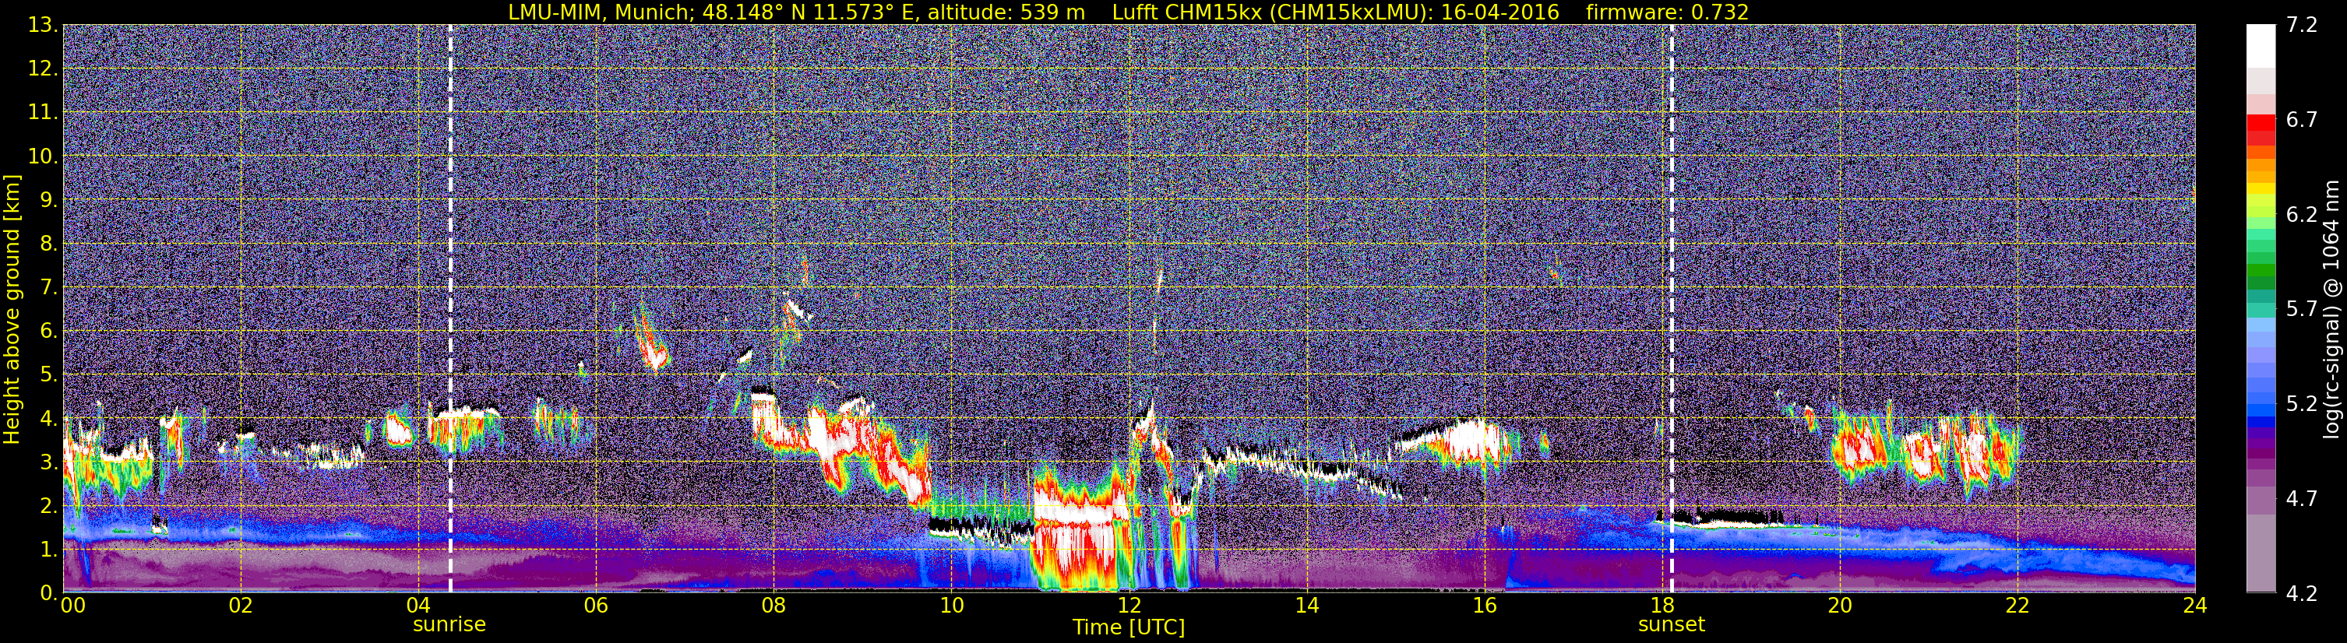Click the colorbar value '5.2'
This screenshot has width=2347, height=643.
click(2302, 403)
